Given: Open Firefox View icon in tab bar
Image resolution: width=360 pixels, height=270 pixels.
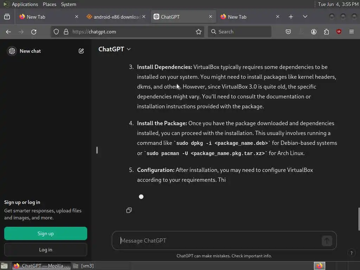Looking at the screenshot, I should (x=7, y=17).
